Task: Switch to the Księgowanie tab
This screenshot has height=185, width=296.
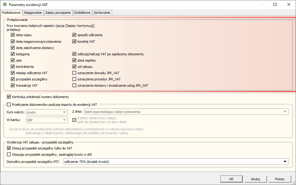Action: click(x=33, y=13)
